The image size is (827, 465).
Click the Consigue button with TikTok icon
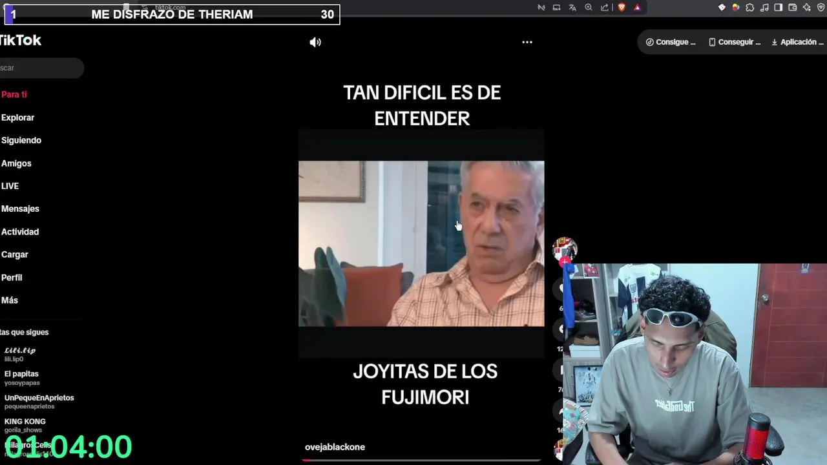point(671,42)
